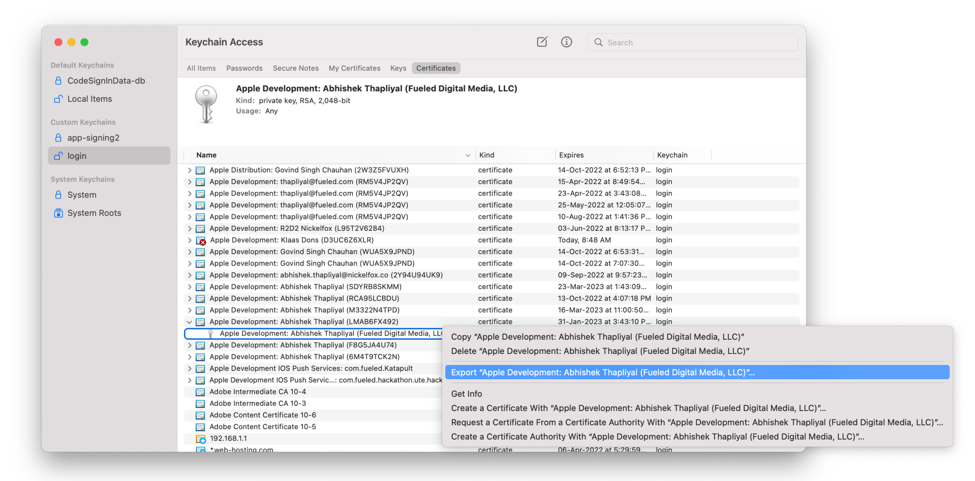Click certificate icon for Abhishek Thapliyal (F8G5JA4U74)
975x481 pixels.
tap(200, 345)
